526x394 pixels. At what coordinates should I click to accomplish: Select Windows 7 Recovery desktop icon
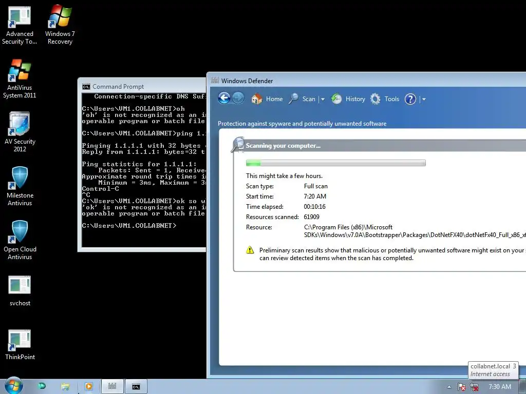click(60, 25)
